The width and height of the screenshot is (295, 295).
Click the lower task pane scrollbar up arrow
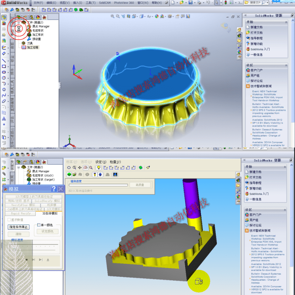[291, 165]
